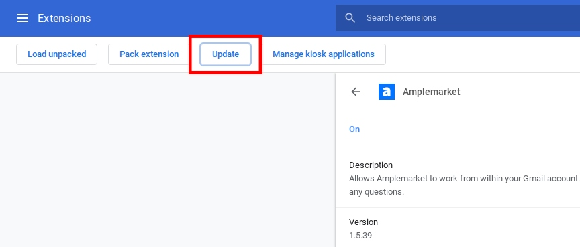The image size is (580, 247).
Task: Click the "Allows Amplemarket to work" text line
Action: 465,179
